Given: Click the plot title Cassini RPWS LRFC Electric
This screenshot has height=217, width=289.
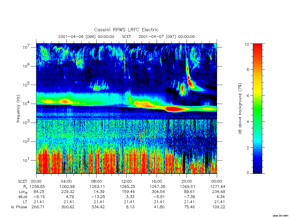Looking at the screenshot, I should click(x=126, y=30).
